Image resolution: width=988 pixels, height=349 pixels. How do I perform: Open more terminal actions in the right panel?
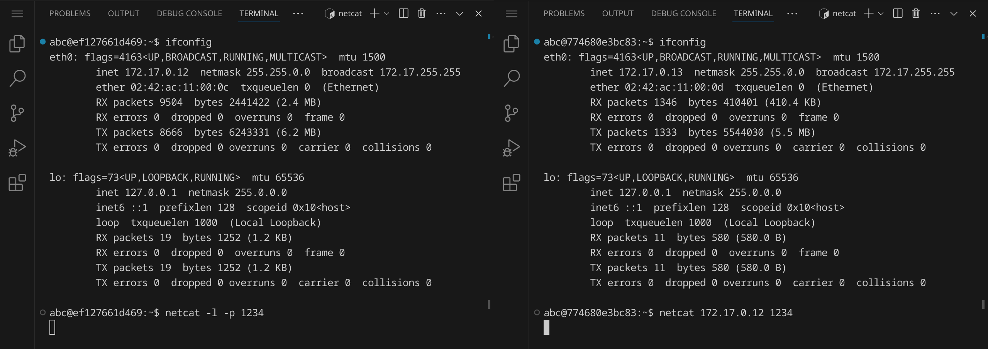point(935,13)
